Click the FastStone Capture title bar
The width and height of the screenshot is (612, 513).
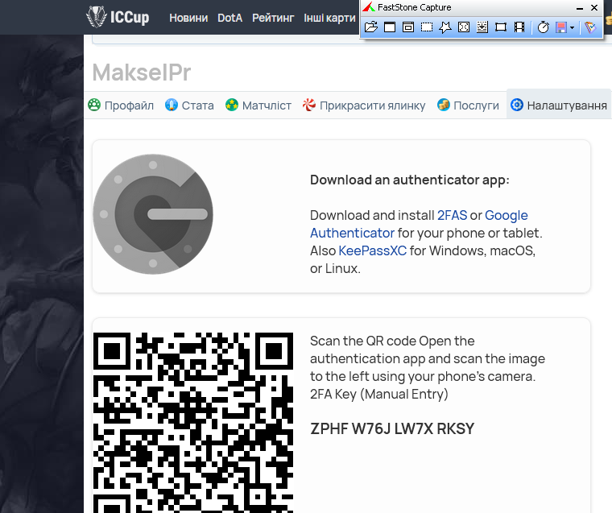pos(469,7)
